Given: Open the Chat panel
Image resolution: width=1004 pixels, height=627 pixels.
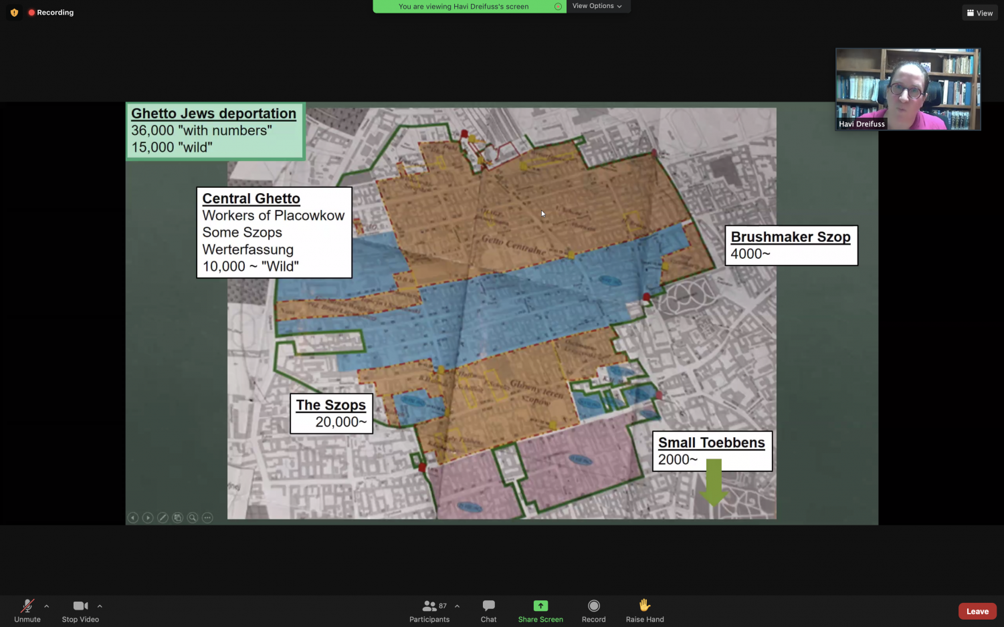Looking at the screenshot, I should coord(488,610).
